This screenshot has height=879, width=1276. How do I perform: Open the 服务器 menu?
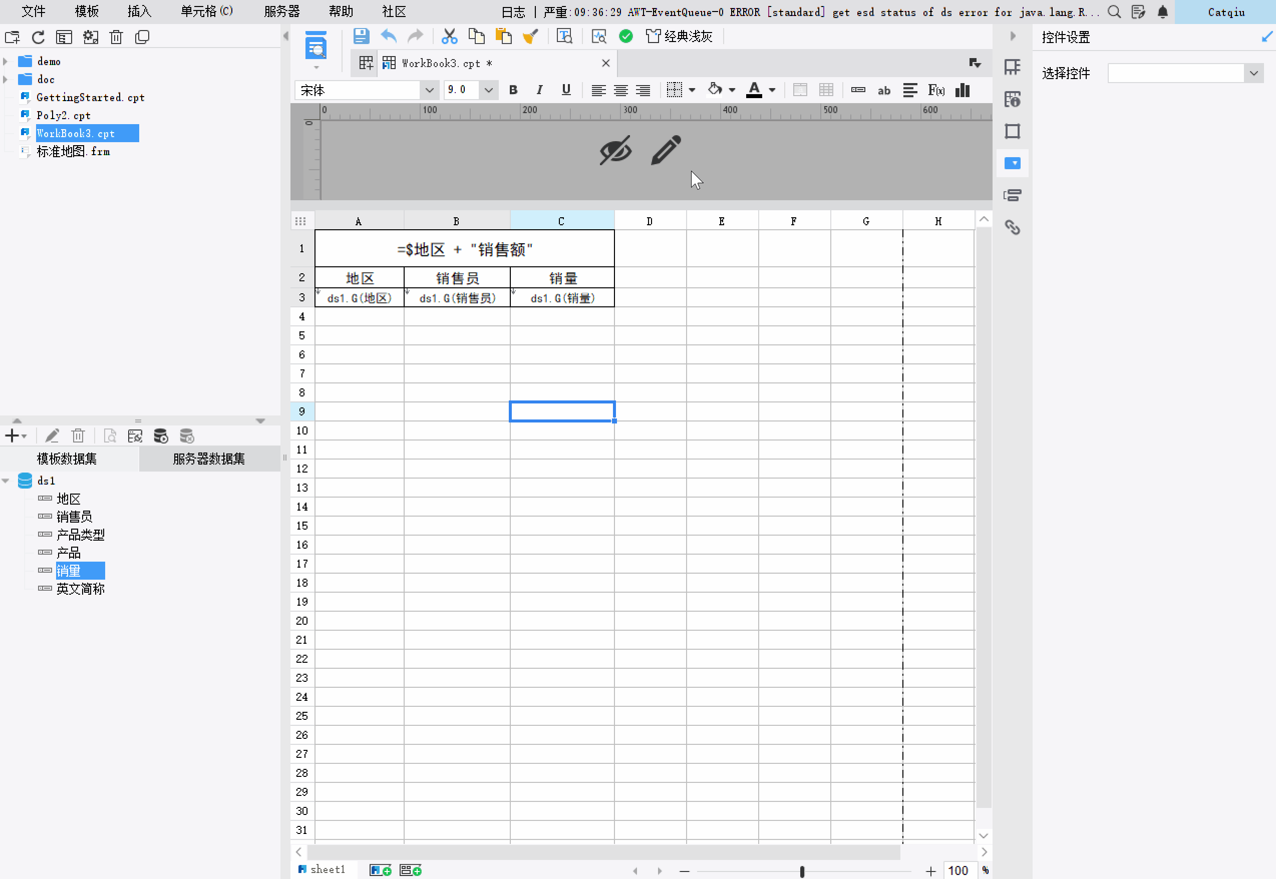pyautogui.click(x=281, y=12)
